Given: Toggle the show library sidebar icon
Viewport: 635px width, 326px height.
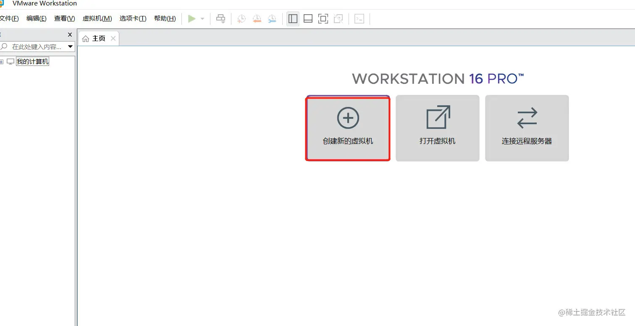Looking at the screenshot, I should pos(293,18).
